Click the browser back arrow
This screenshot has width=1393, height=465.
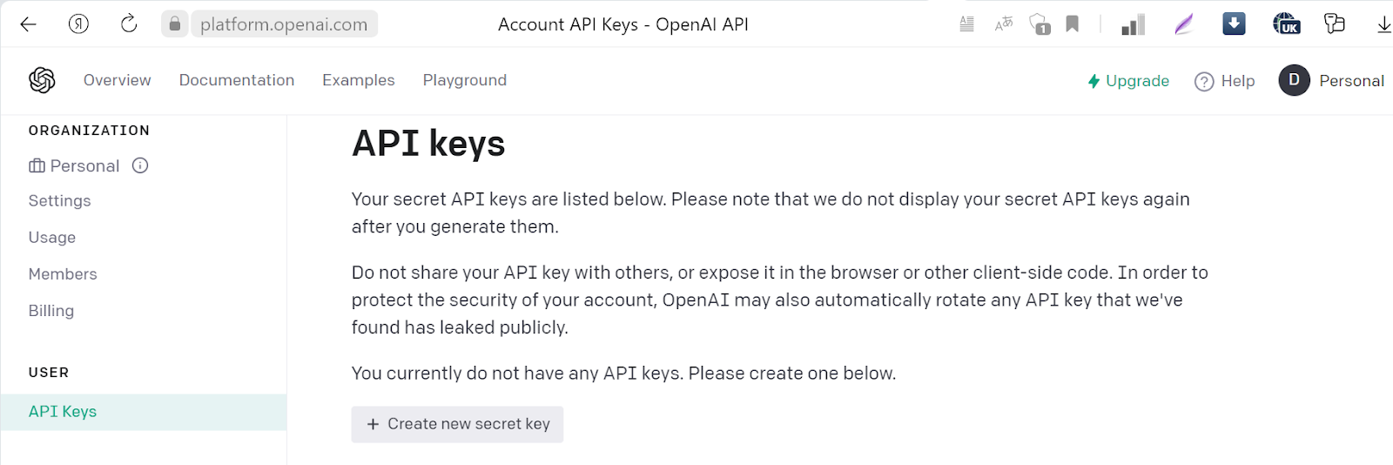click(x=28, y=24)
